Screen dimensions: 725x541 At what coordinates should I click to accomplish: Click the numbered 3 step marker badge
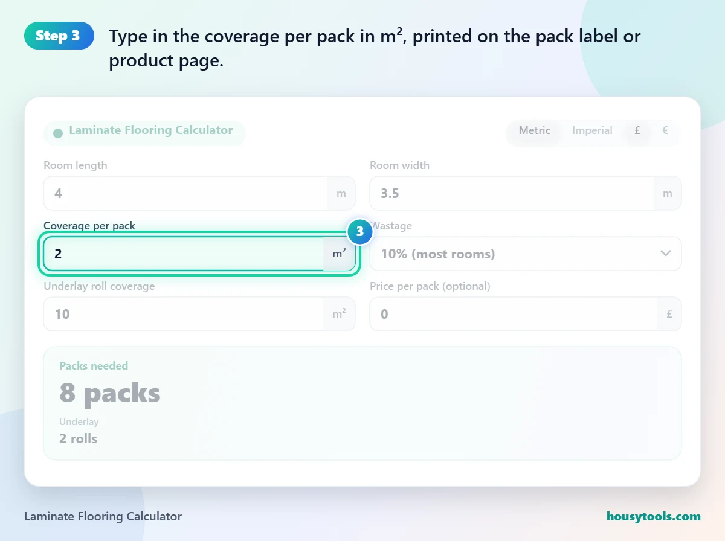tap(360, 232)
